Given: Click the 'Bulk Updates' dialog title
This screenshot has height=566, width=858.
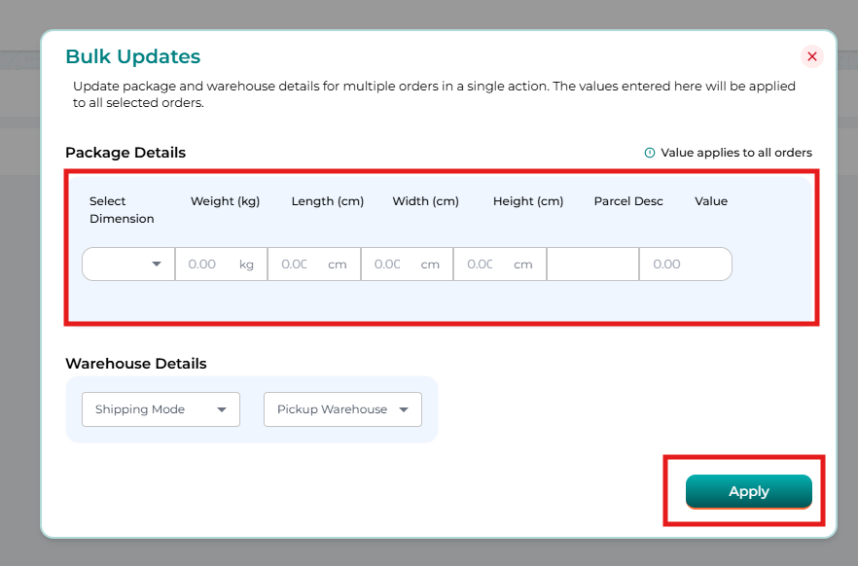Looking at the screenshot, I should coord(132,56).
